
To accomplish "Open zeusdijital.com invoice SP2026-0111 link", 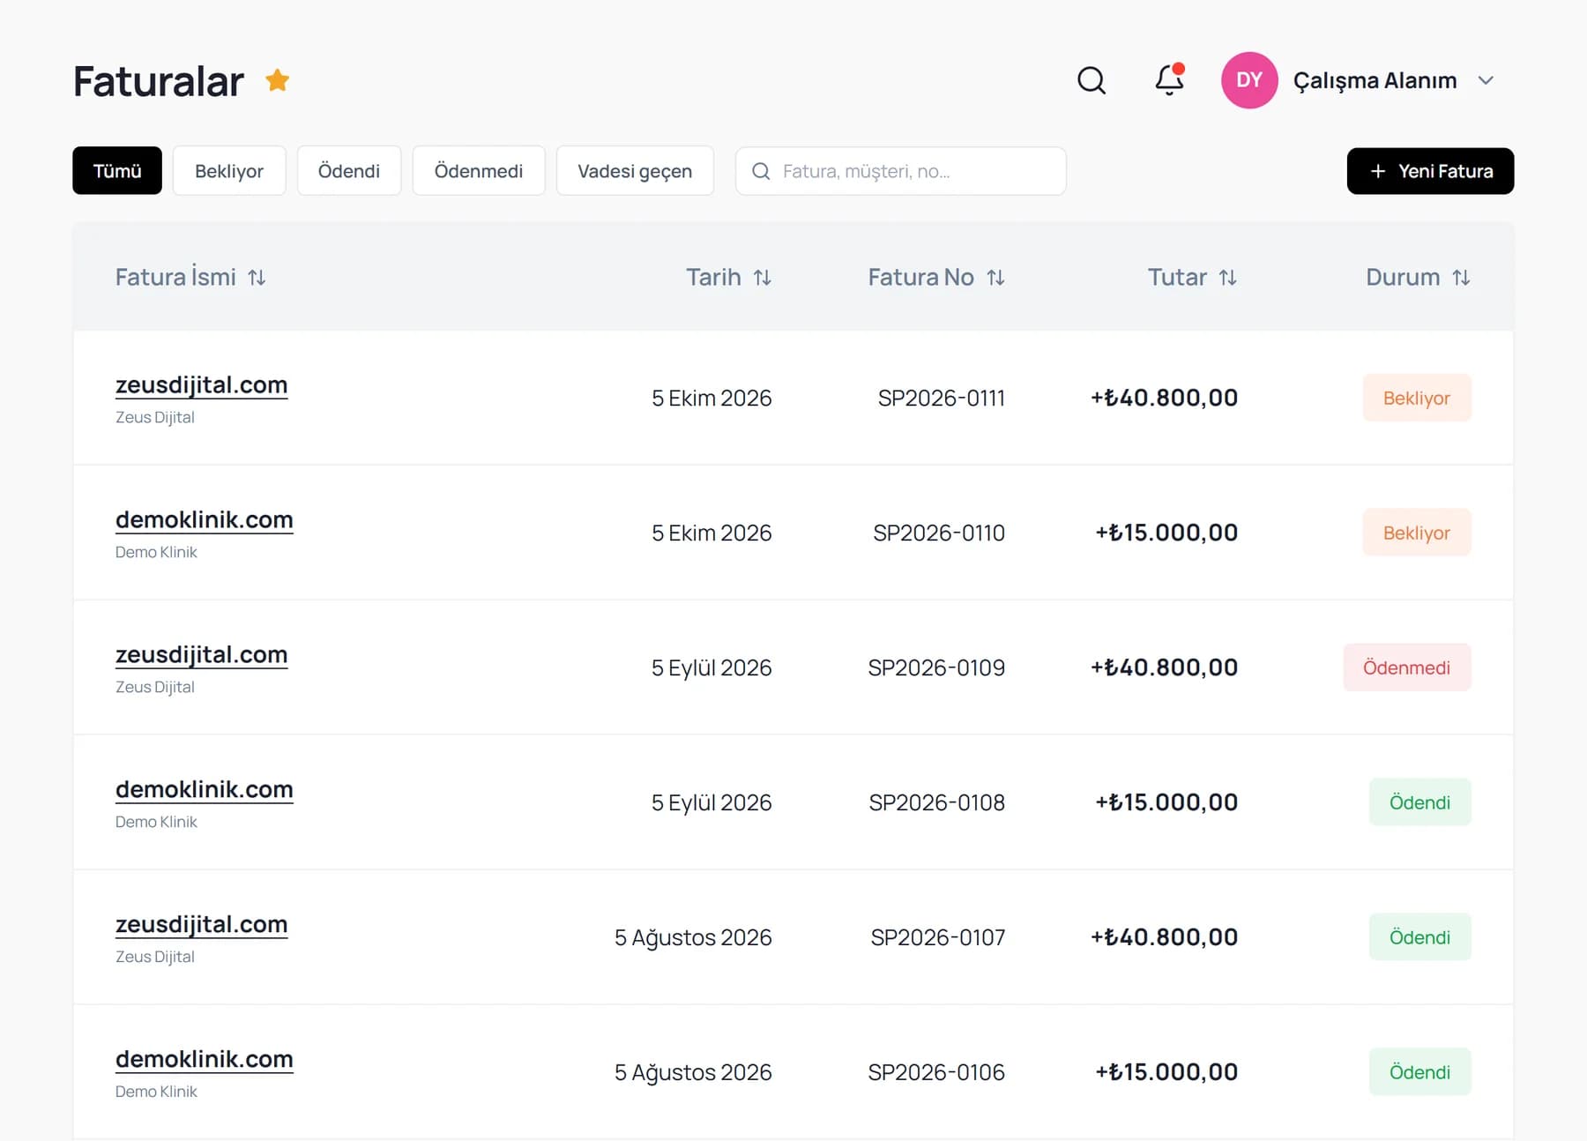I will click(x=201, y=385).
